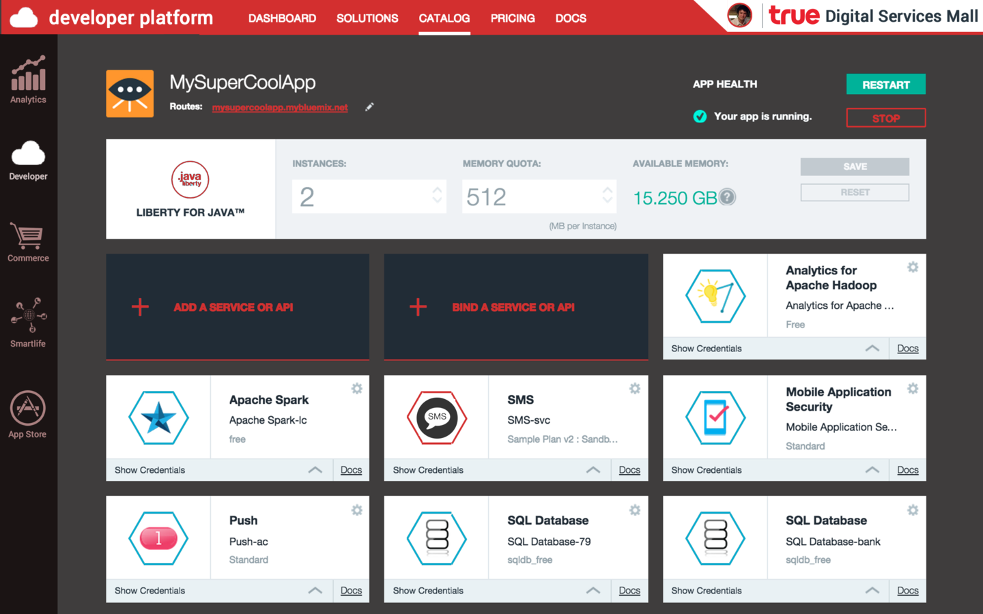Adjust the Memory Quota stepper arrows
The width and height of the screenshot is (983, 614).
(x=607, y=196)
